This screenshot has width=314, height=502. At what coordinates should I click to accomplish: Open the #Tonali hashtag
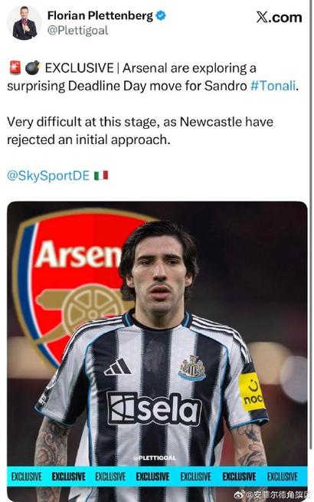tap(273, 86)
